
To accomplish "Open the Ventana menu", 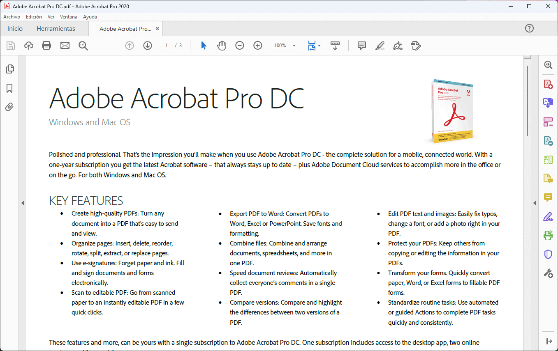I will (x=69, y=17).
